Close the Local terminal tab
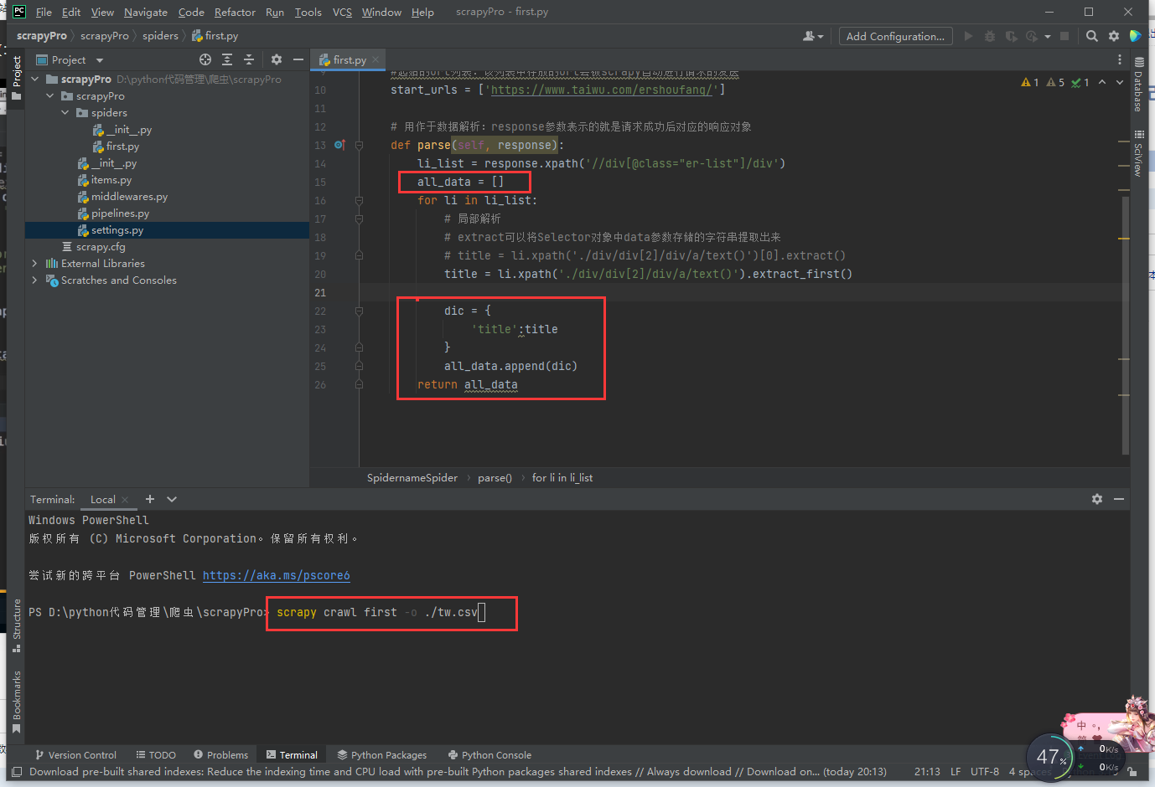Screen dimensions: 1155x787 tap(125, 500)
